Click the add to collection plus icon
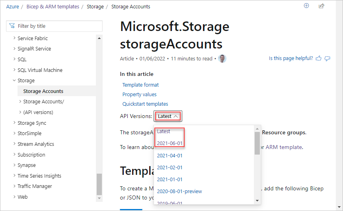 click(306, 6)
